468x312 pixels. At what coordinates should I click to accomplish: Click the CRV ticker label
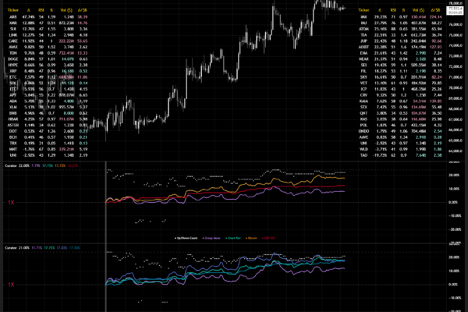point(363,95)
